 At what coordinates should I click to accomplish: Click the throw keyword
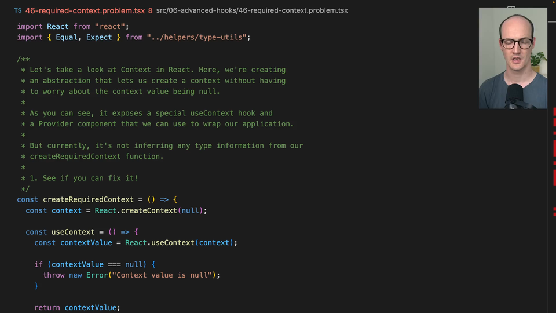[54, 275]
